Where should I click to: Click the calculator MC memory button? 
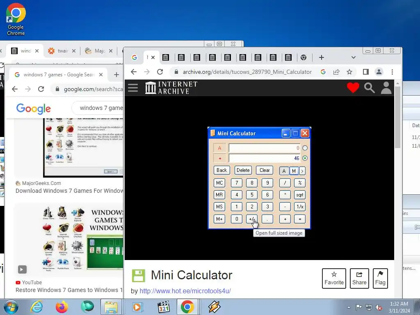[219, 183]
